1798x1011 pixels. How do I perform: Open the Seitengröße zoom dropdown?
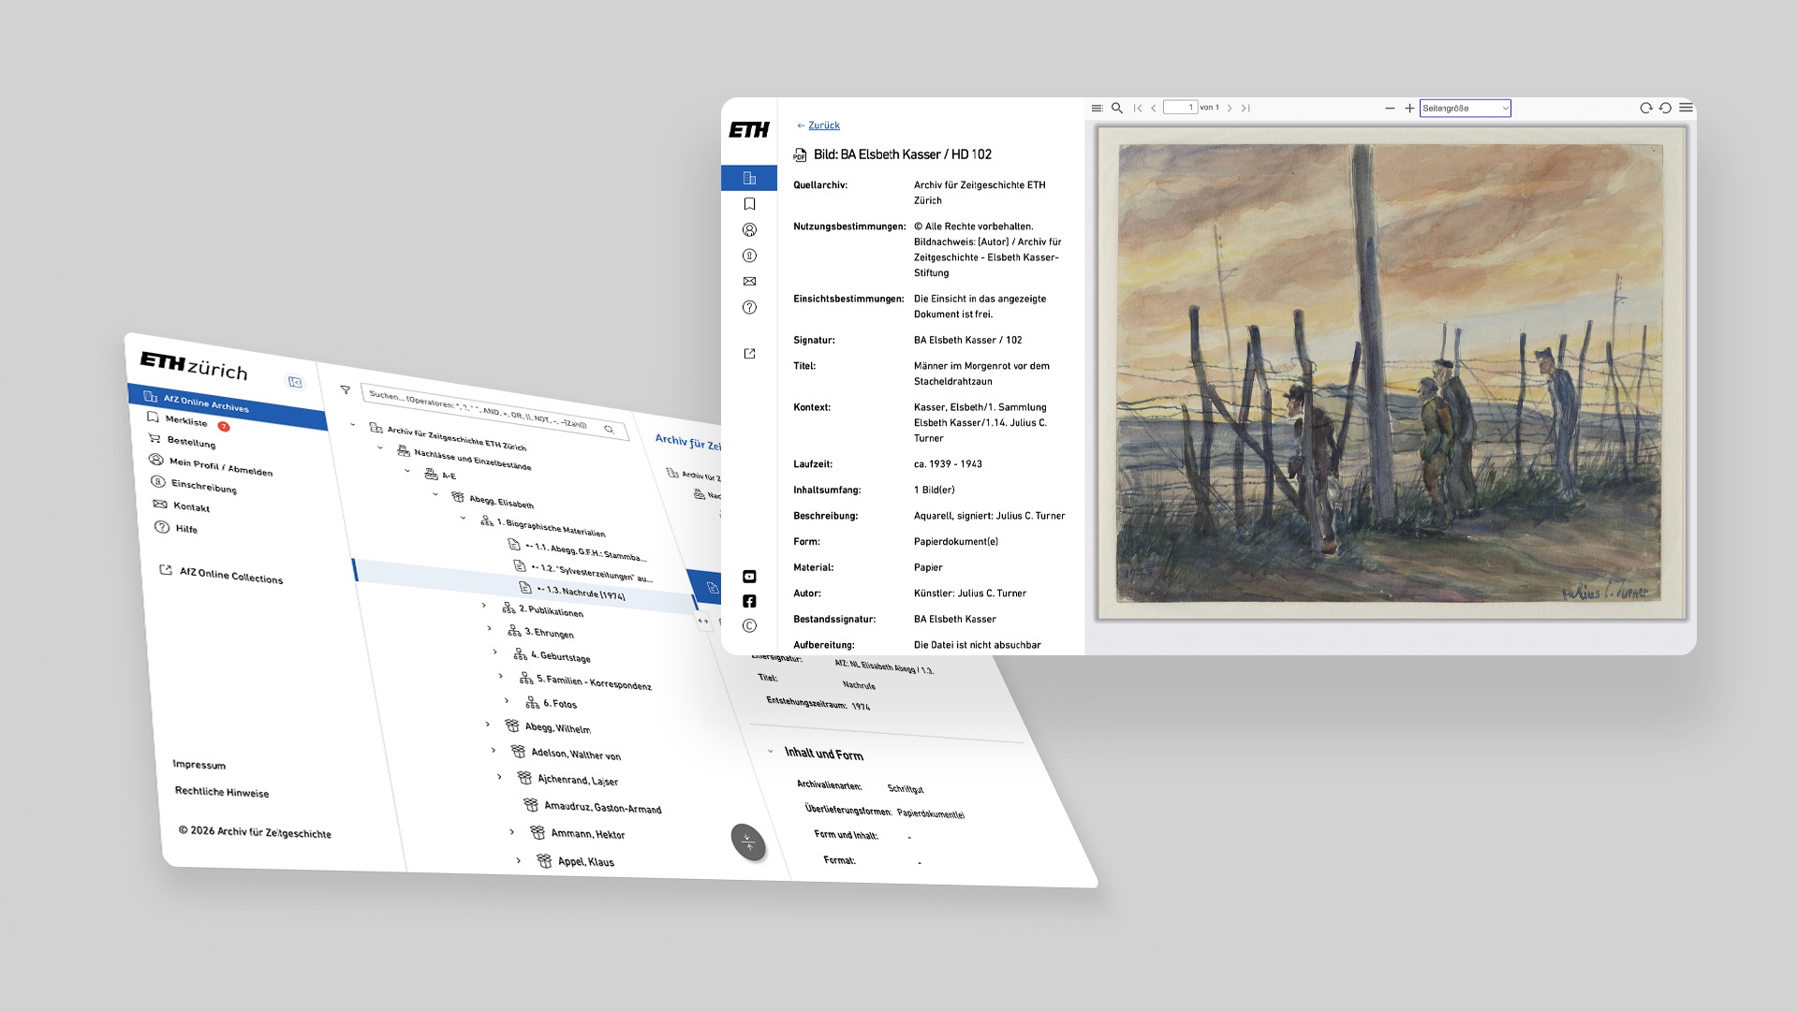click(x=1465, y=109)
